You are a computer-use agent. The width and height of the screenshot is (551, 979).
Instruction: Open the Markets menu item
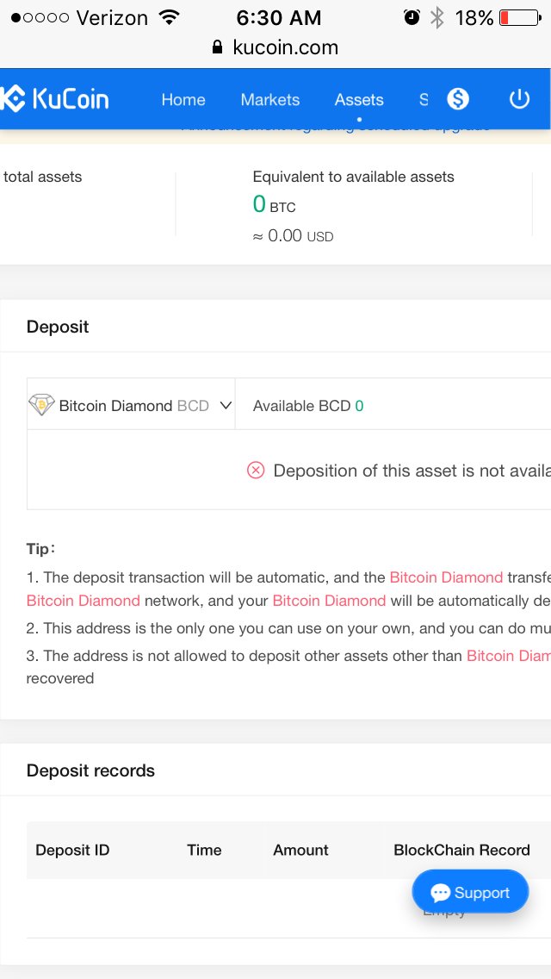270,99
